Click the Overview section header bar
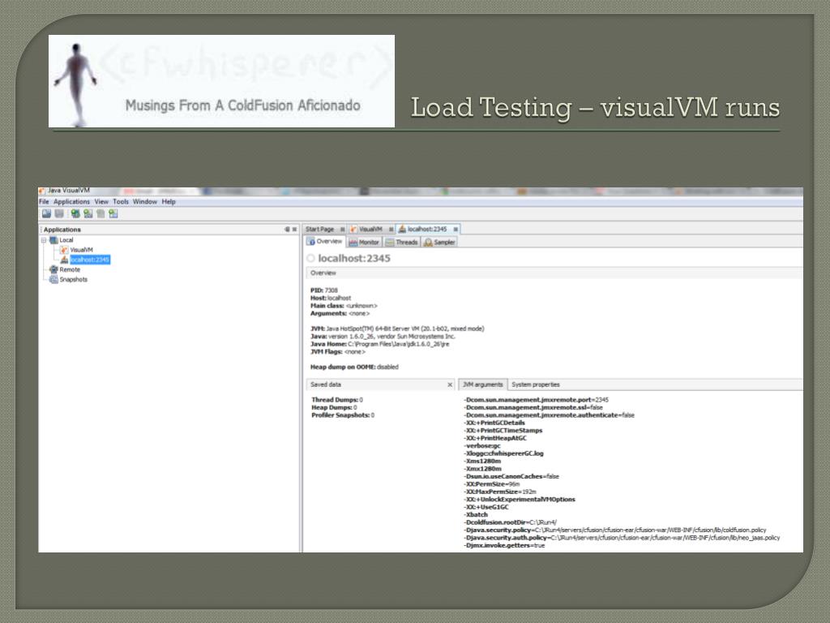The height and width of the screenshot is (623, 830). (x=554, y=273)
